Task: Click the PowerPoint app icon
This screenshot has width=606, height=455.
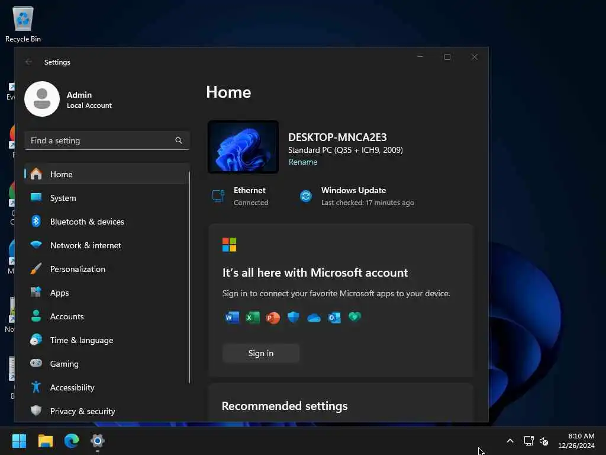Action: 273,318
